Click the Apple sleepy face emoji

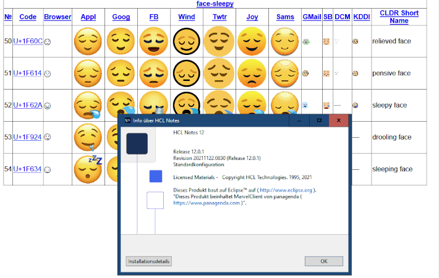click(x=88, y=106)
